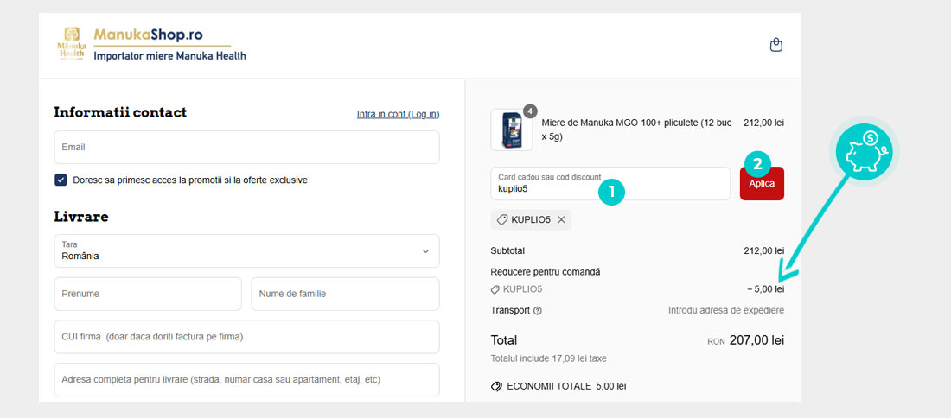Toggle the promotions and offers checkbox

coord(61,180)
